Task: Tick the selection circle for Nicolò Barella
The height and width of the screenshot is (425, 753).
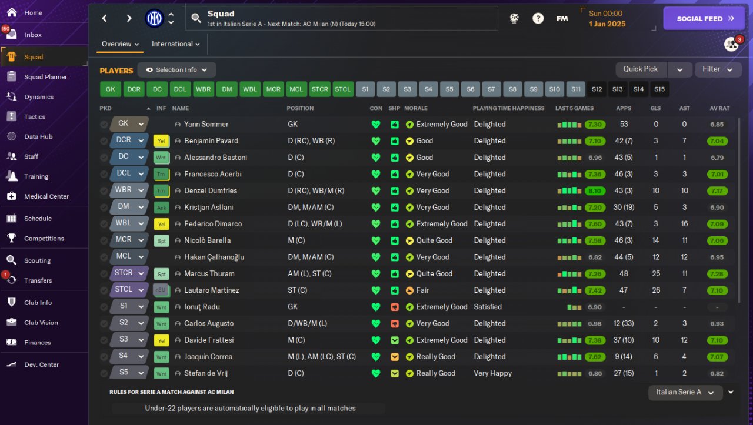Action: [104, 240]
